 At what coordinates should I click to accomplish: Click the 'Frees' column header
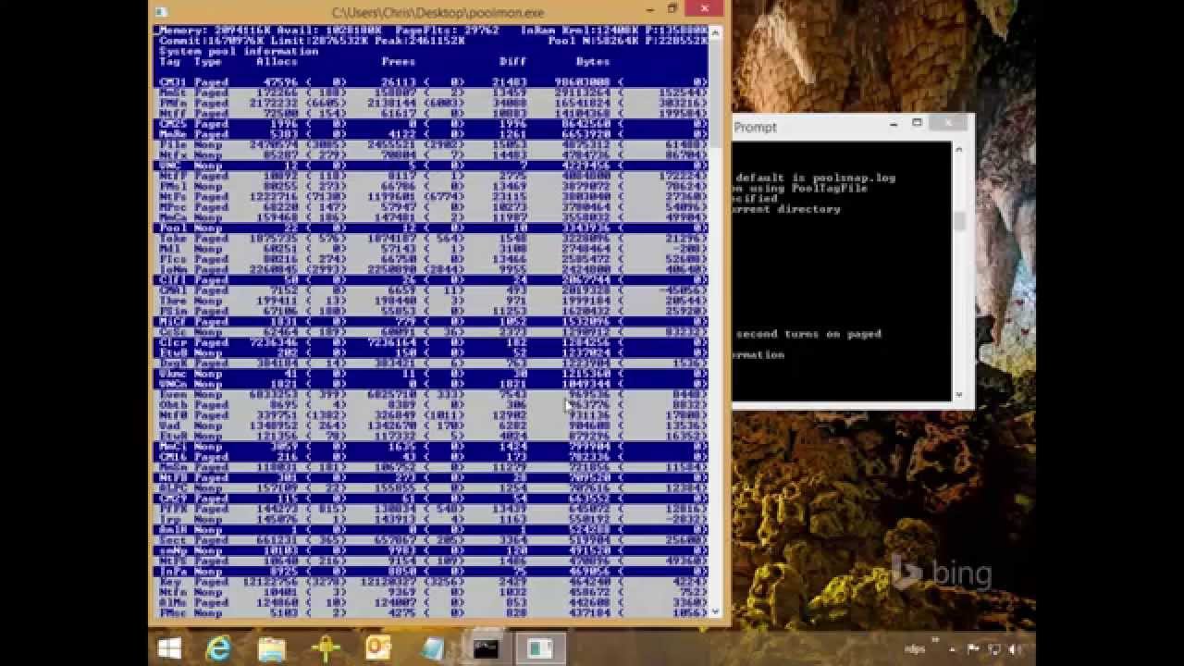pyautogui.click(x=398, y=62)
